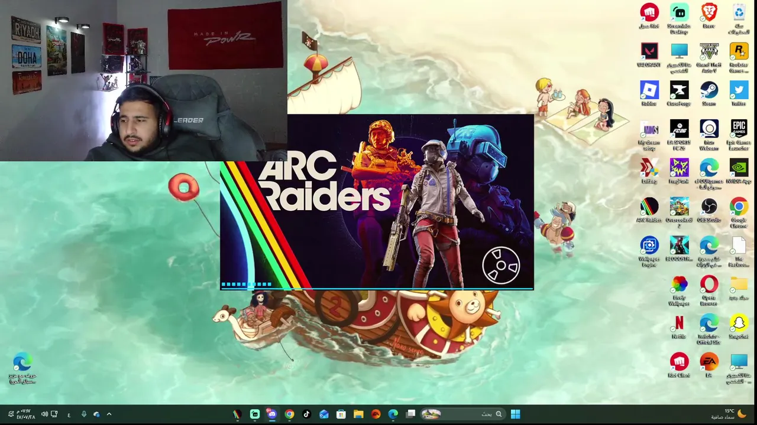This screenshot has width=757, height=425.
Task: Expand the hidden tray icons chevron
Action: click(x=109, y=414)
